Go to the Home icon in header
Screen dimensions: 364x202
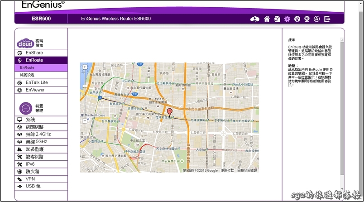click(x=267, y=19)
